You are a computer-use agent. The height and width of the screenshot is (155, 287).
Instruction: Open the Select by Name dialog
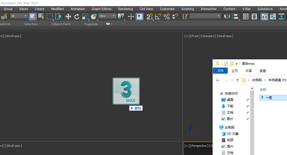[x=41, y=16]
